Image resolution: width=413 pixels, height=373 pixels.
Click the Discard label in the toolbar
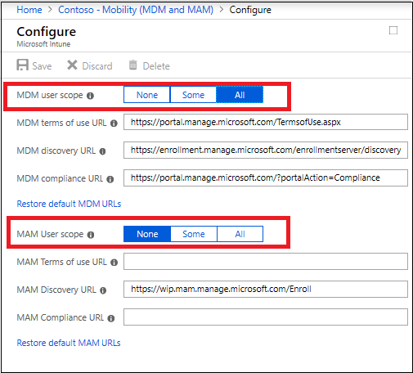97,66
